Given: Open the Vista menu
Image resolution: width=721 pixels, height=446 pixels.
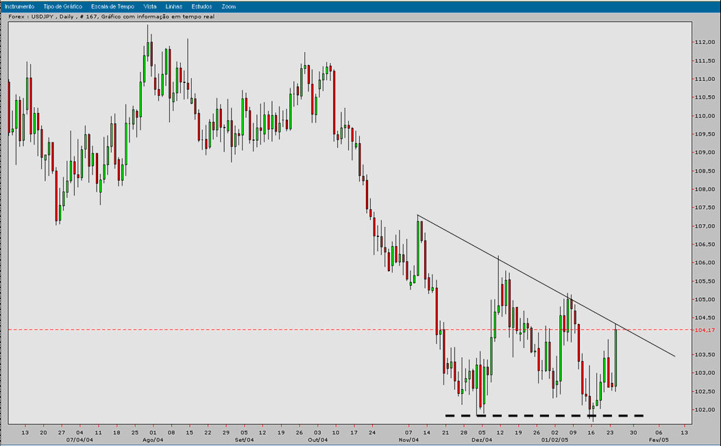Looking at the screenshot, I should point(151,5).
